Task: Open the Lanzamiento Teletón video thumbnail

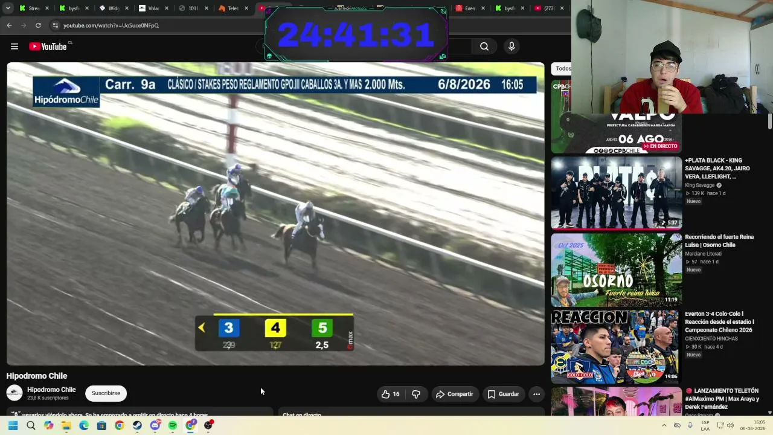Action: click(616, 401)
